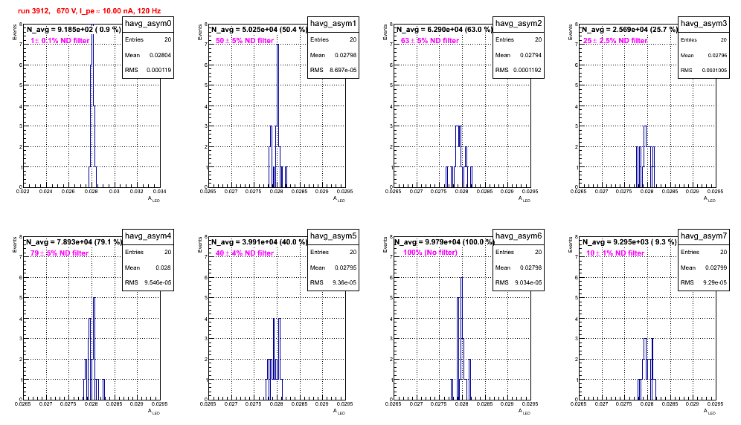Click the N_avg = 2.569e+04 label

629,30
